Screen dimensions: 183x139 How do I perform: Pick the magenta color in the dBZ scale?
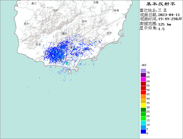click(143, 79)
